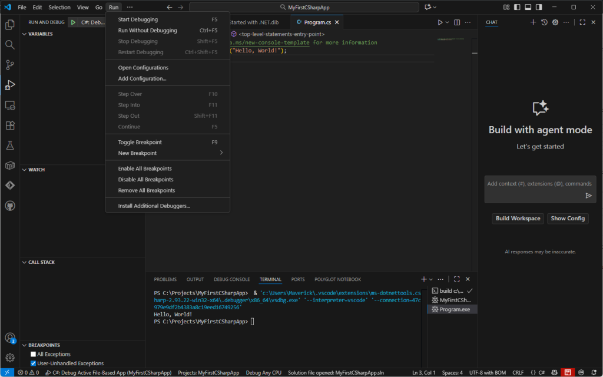Image resolution: width=603 pixels, height=377 pixels.
Task: Open the Manage gear in activity bar
Action: (10, 358)
